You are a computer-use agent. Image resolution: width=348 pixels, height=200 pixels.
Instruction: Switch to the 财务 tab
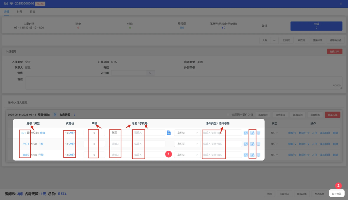(x=19, y=12)
